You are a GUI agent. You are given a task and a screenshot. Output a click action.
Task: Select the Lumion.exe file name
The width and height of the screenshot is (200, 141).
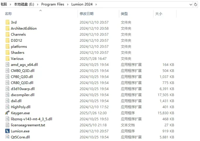[x=20, y=131]
